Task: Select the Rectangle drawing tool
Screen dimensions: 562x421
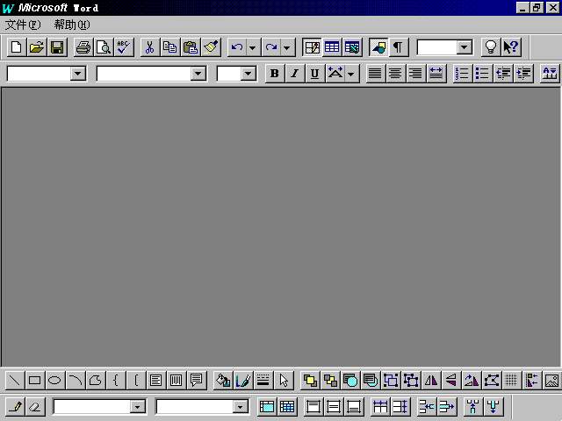Action: pos(35,381)
